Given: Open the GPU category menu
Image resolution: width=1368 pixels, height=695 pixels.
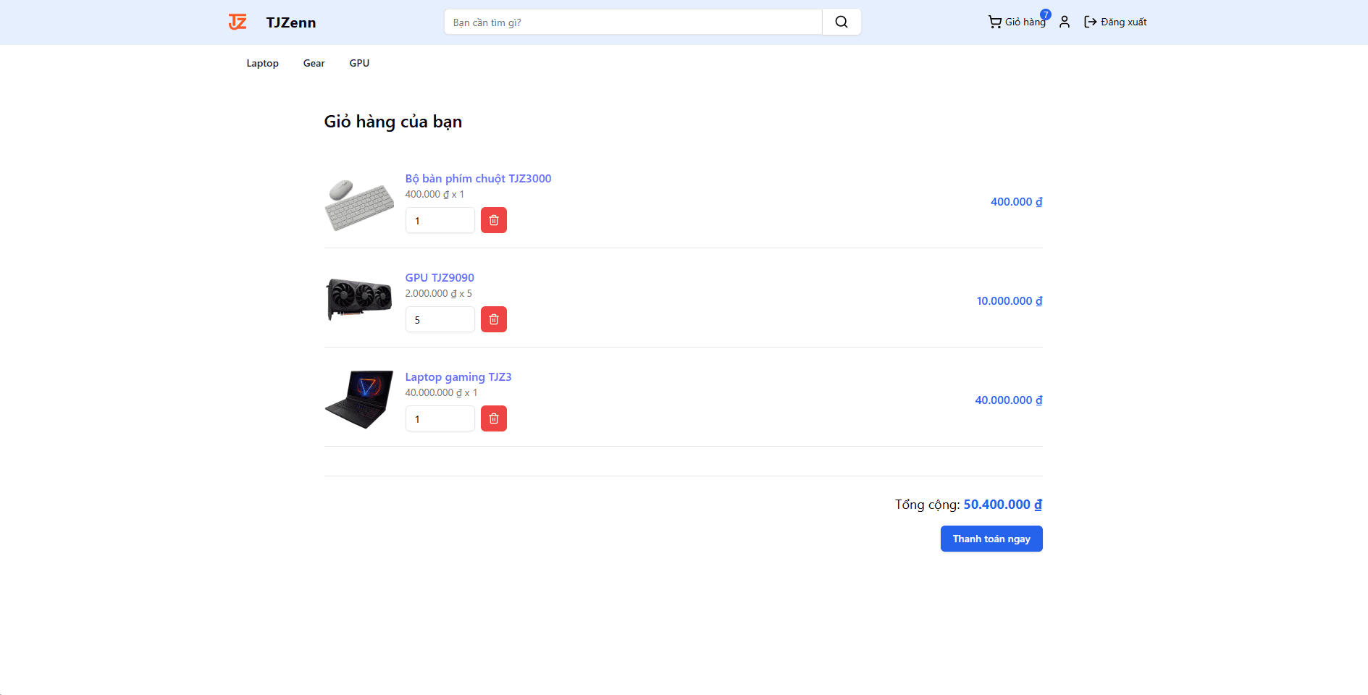Looking at the screenshot, I should (x=359, y=63).
